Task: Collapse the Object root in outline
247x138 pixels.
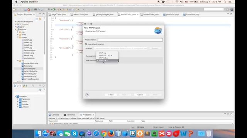Action: tap(15, 96)
